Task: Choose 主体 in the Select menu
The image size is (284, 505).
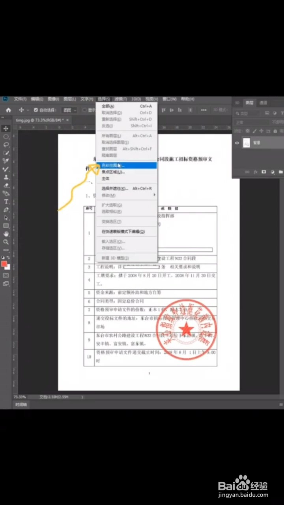Action: [126, 179]
